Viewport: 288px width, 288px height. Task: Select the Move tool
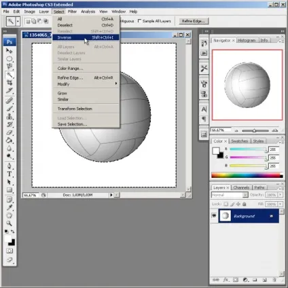pyautogui.click(x=10, y=51)
